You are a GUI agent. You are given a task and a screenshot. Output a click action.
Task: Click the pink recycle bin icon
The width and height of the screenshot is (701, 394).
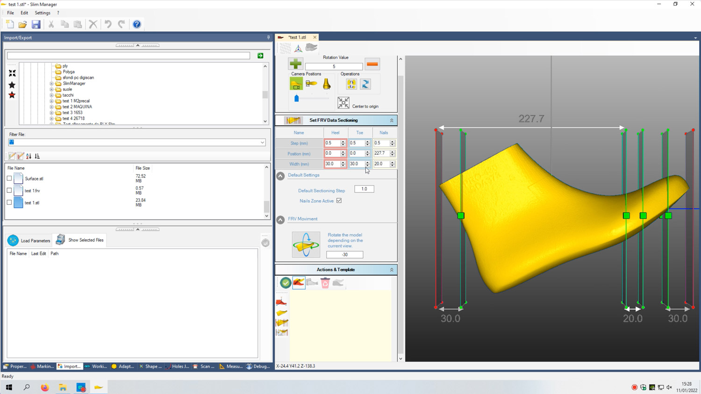pyautogui.click(x=325, y=283)
